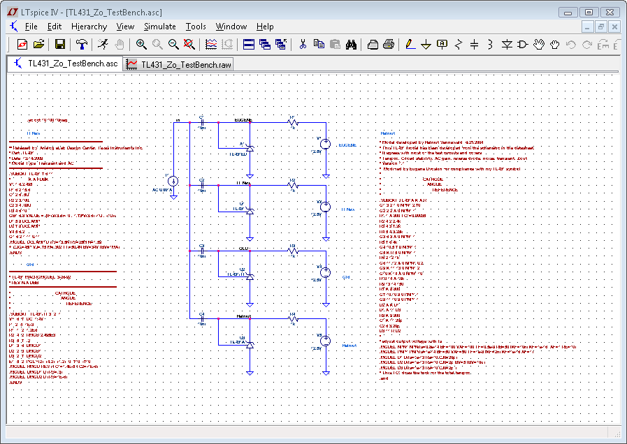
Task: Select the Label Net tool
Action: click(x=442, y=44)
